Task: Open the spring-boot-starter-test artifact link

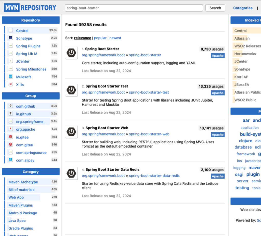Action: click(149, 92)
